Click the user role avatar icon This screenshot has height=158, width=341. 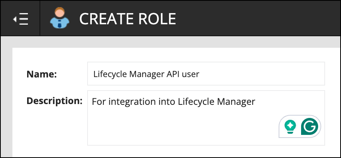tap(60, 18)
